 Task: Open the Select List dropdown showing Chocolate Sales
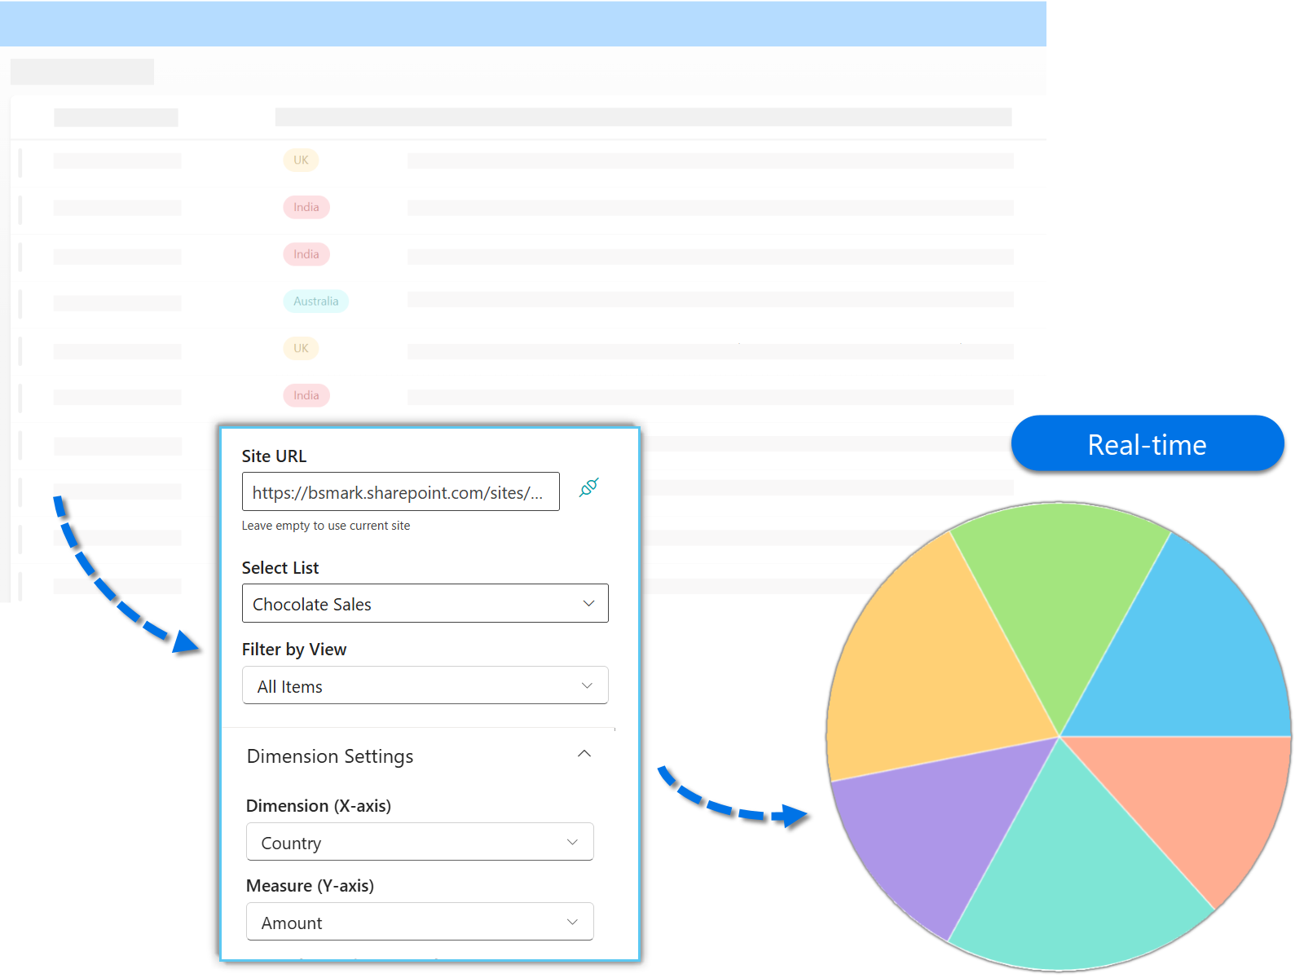(425, 603)
